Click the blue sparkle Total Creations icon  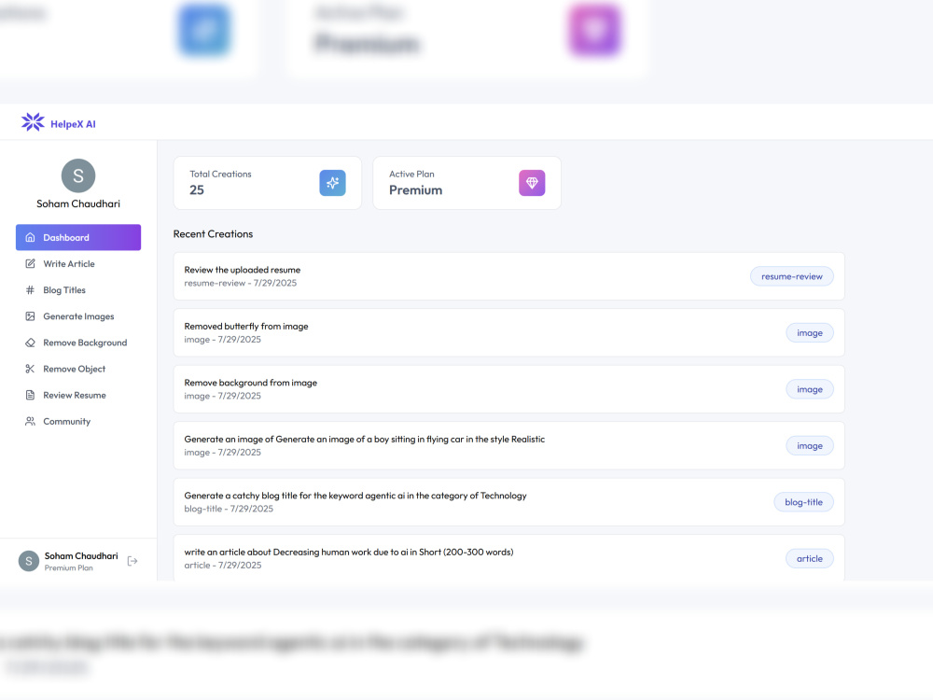pyautogui.click(x=333, y=183)
